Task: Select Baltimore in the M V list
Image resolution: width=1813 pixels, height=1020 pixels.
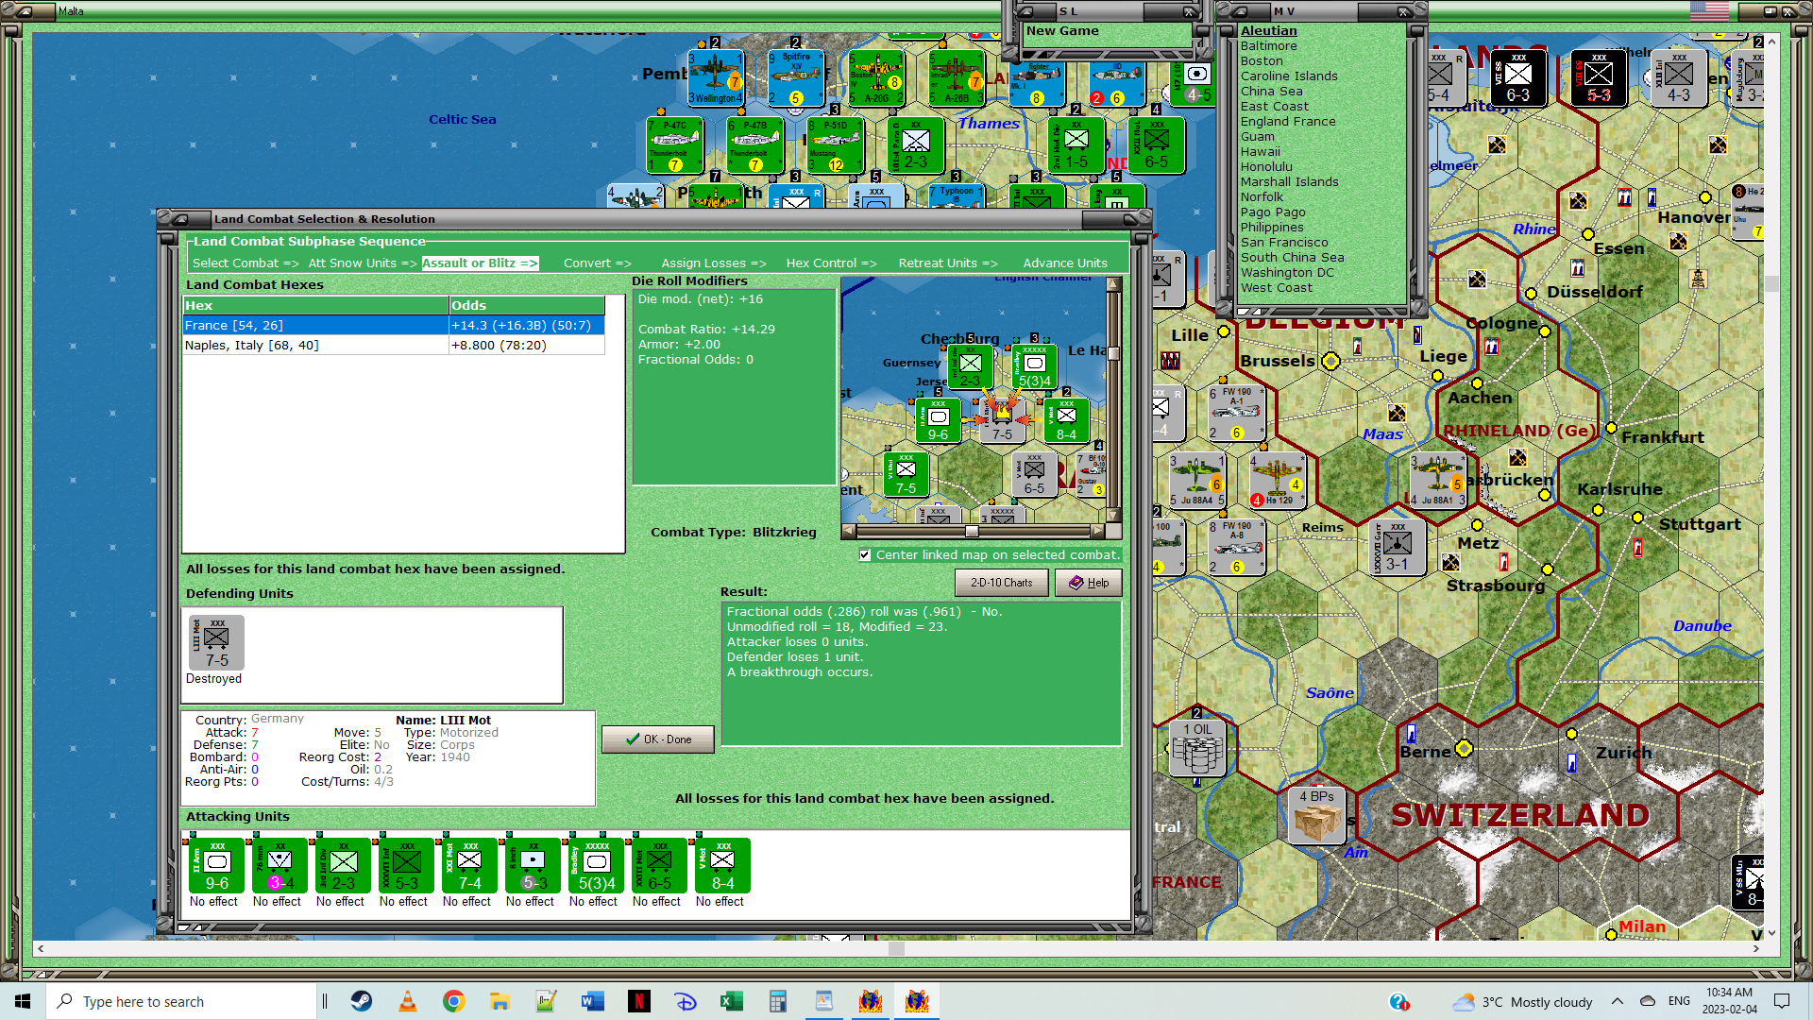Action: click(x=1268, y=46)
